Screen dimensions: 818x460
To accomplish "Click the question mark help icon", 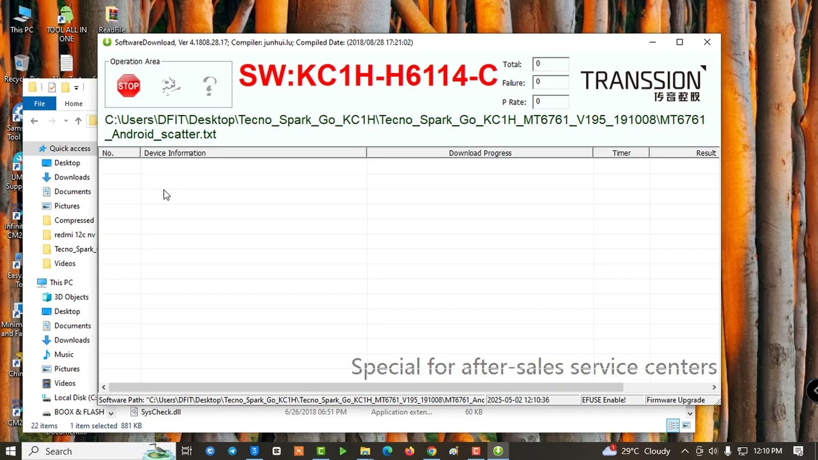I will click(210, 86).
